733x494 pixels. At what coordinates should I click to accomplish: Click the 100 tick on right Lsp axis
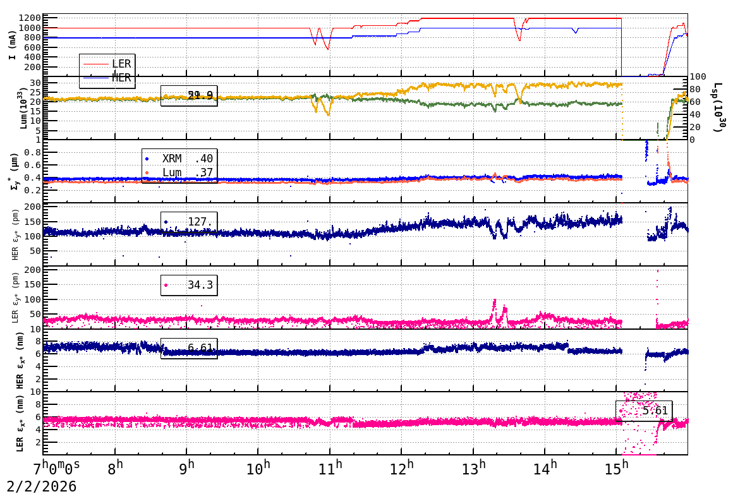click(x=698, y=76)
